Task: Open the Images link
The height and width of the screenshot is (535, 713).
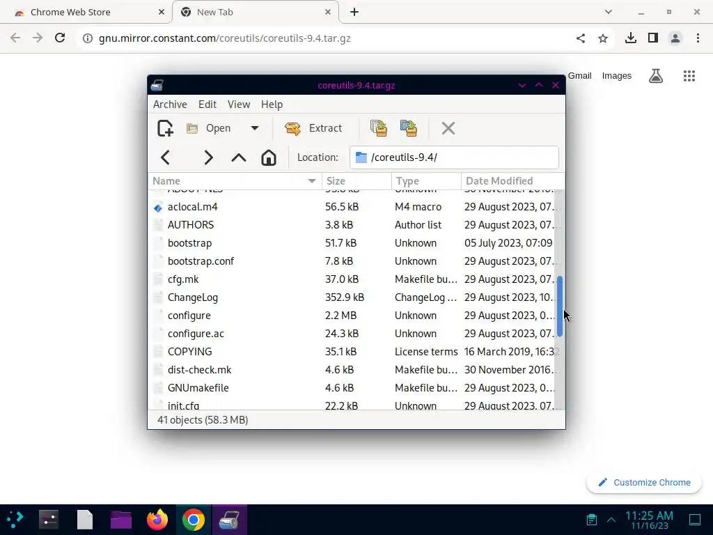Action: (617, 76)
